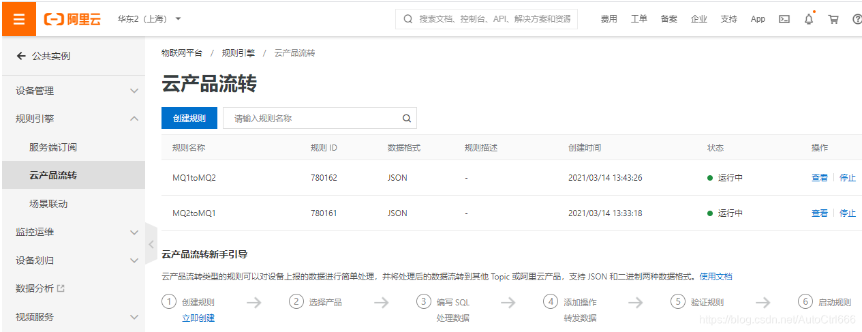Click the 规则名称 column header
The image size is (862, 332).
189,148
